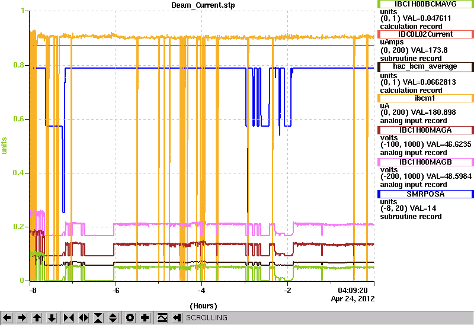Click the -4 hour tick label

pos(201,291)
